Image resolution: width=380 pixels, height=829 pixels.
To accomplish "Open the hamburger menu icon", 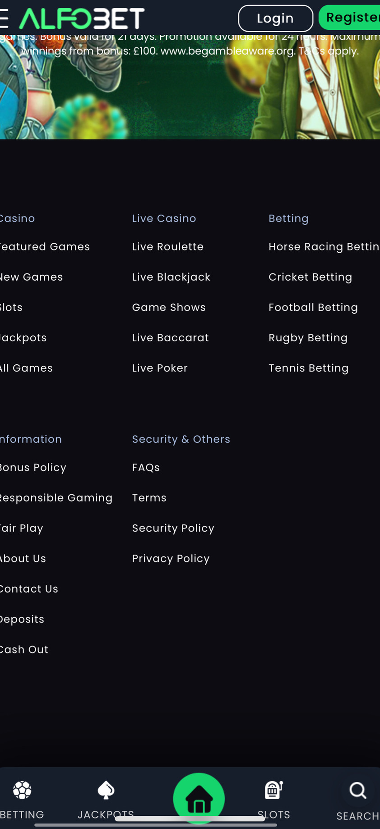I will [4, 18].
